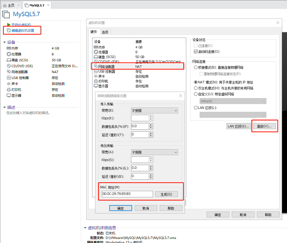Click the memory icon in left 设备 list
Screen dimensions: 287x243
(x=9, y=48)
